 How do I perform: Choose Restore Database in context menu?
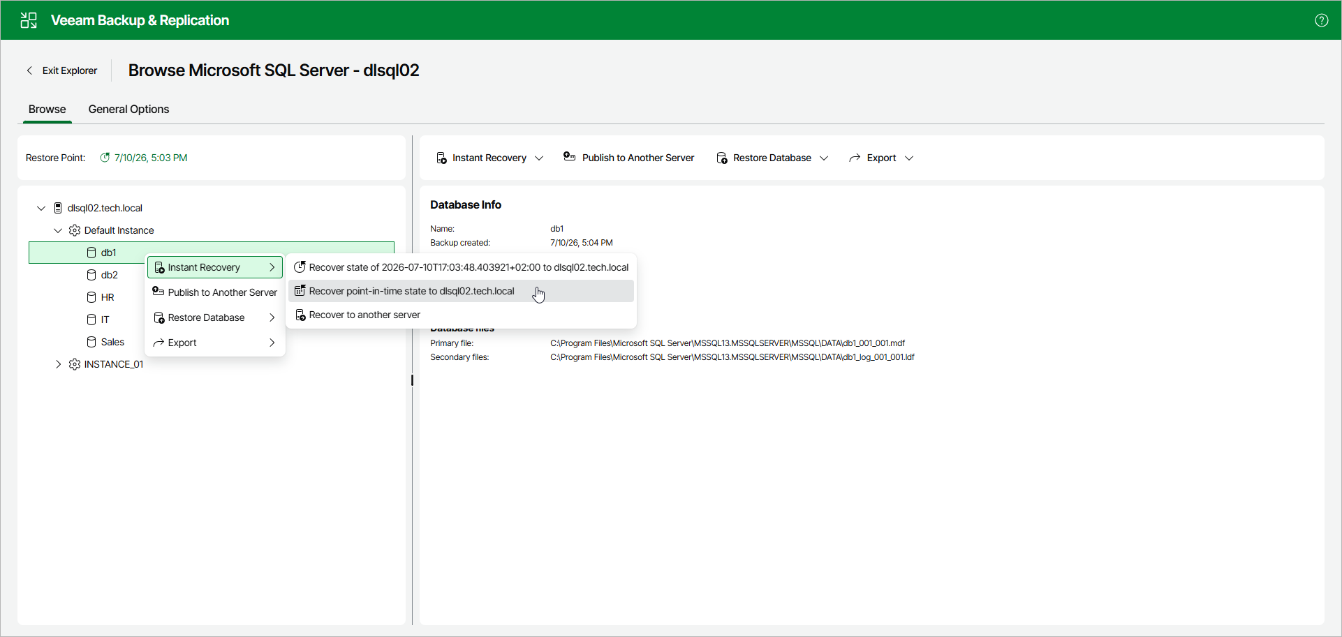point(215,317)
